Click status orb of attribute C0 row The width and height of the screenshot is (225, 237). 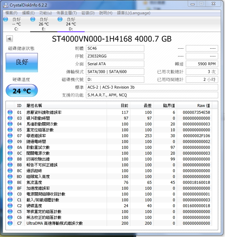pyautogui.click(x=10, y=194)
